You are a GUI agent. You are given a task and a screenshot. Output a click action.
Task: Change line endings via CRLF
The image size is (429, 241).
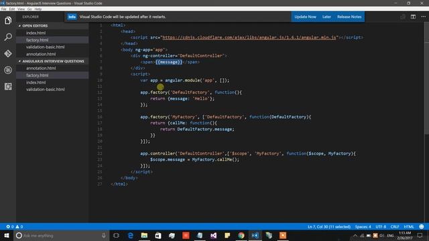395,226
